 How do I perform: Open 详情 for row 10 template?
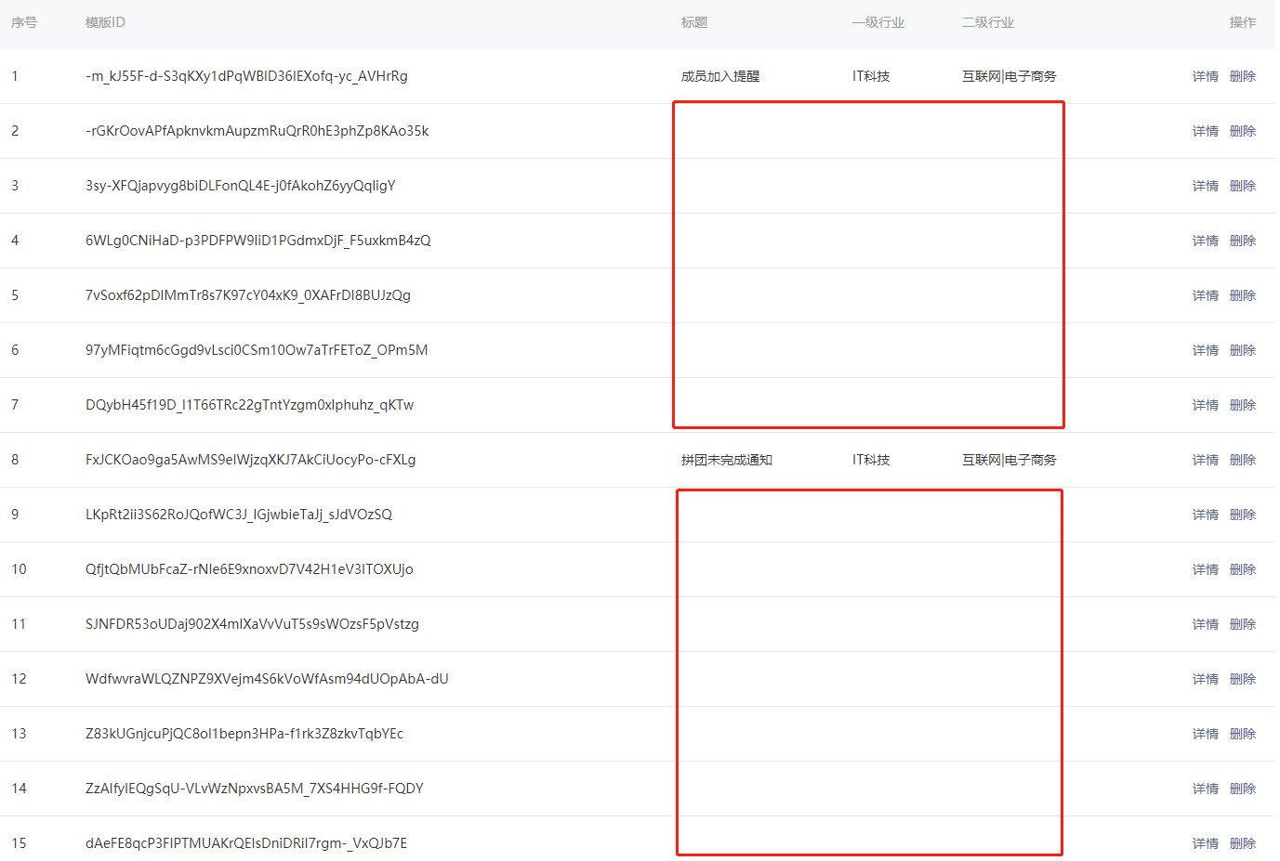(x=1205, y=569)
